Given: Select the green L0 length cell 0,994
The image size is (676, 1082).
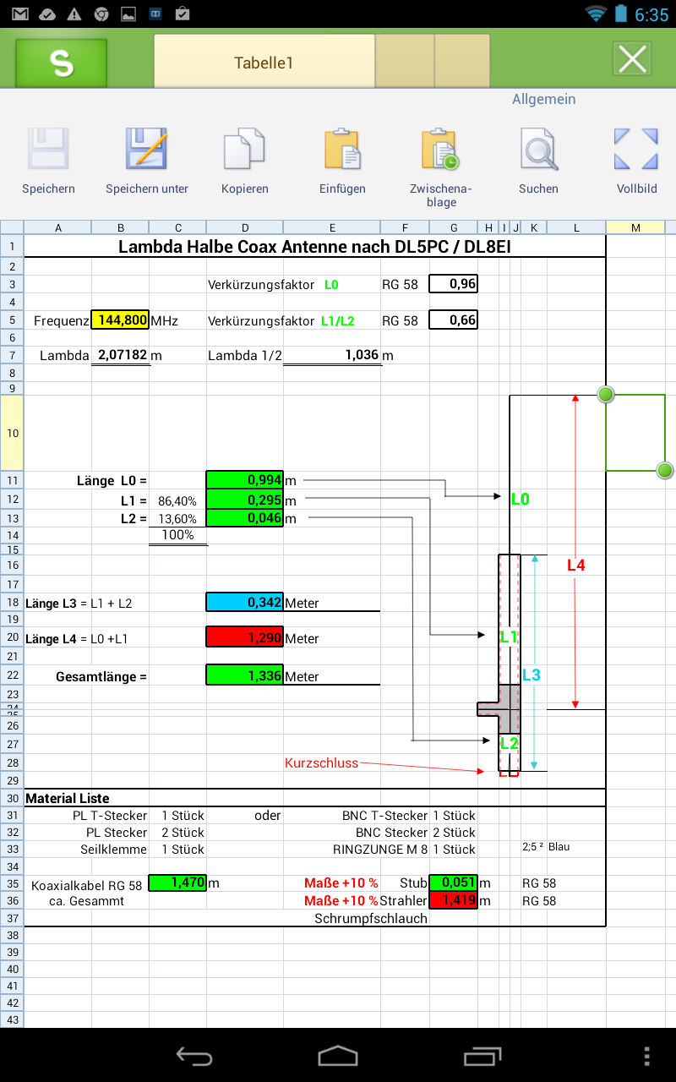Looking at the screenshot, I should (x=244, y=480).
